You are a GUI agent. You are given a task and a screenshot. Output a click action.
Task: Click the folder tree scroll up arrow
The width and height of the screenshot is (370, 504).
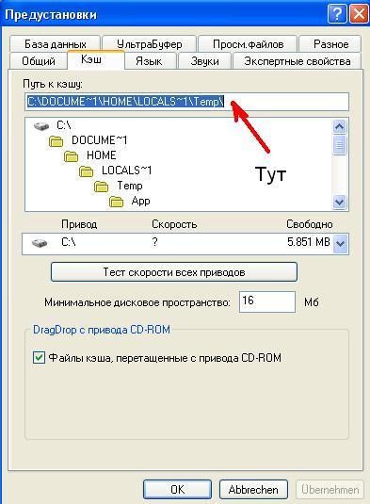[340, 126]
